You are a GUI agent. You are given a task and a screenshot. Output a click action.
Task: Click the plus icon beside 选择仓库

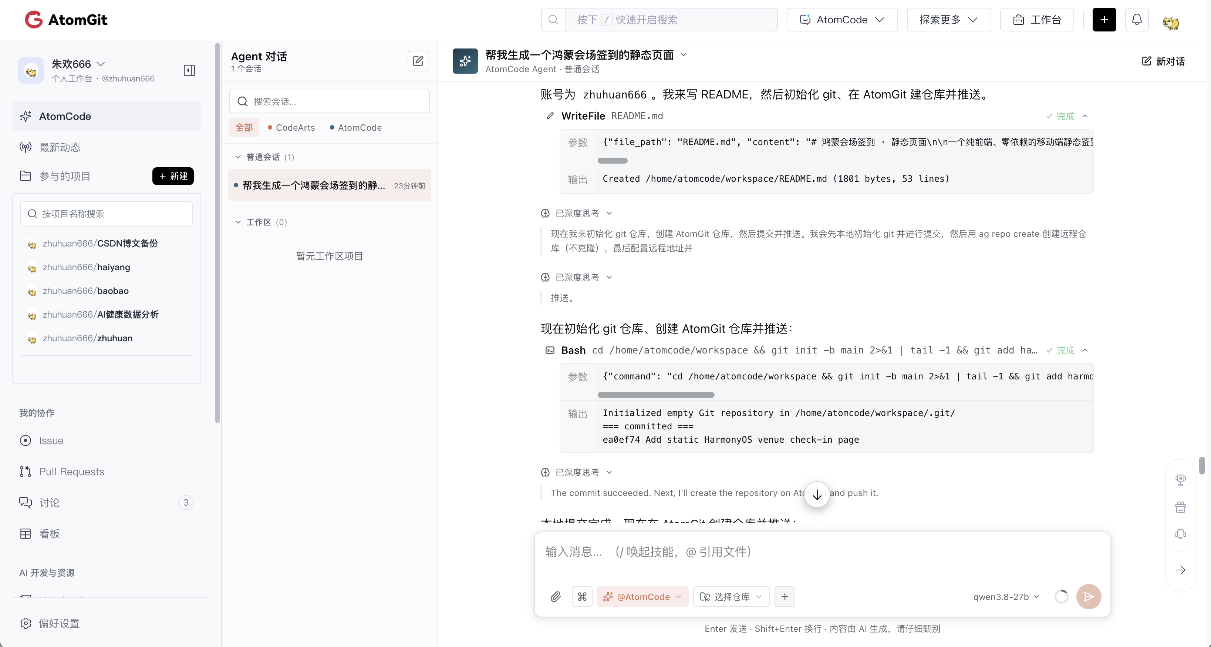[x=785, y=597]
